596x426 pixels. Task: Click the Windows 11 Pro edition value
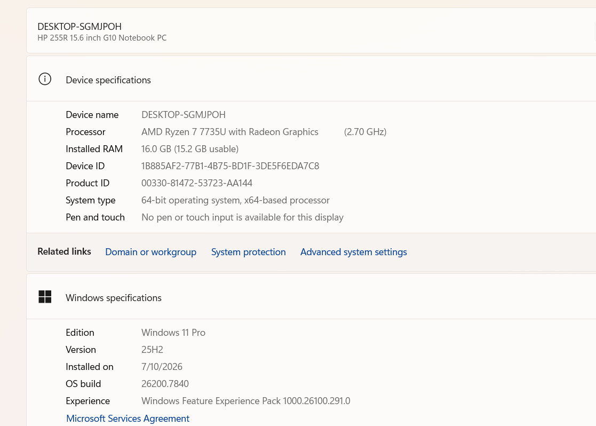click(x=173, y=333)
